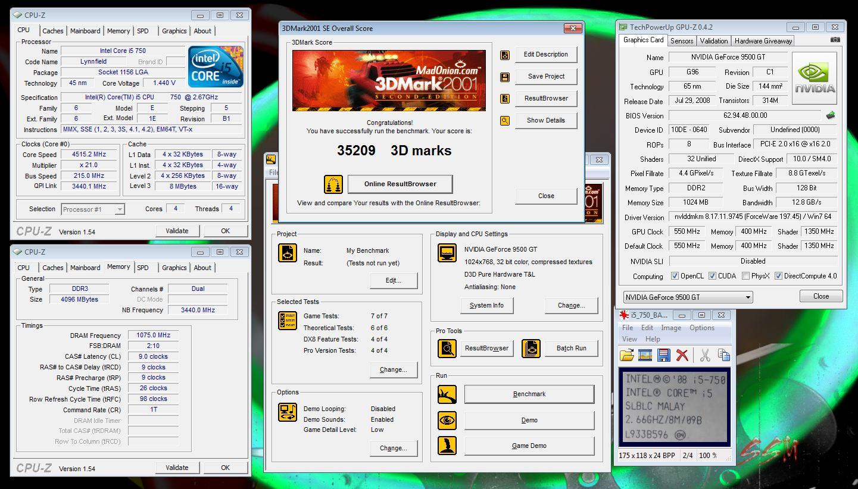Click the Options computer icon in 3DMark2001
This screenshot has height=489, width=858.
[x=288, y=412]
